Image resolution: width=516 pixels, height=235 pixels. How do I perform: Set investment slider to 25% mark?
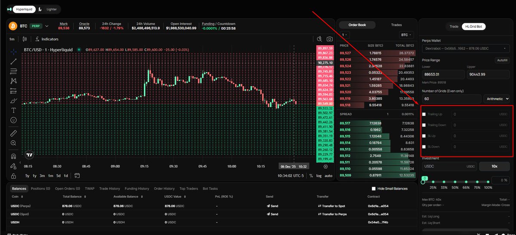[x=433, y=182]
